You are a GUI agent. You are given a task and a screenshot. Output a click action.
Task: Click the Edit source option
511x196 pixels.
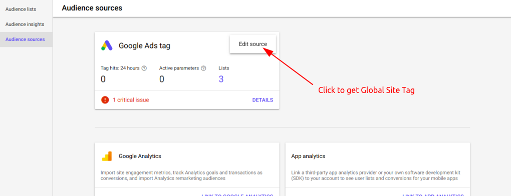[253, 44]
